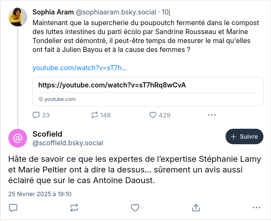Open more options on Sophia Aram's post
Image resolution: width=271 pixels, height=221 pixels.
(212, 115)
